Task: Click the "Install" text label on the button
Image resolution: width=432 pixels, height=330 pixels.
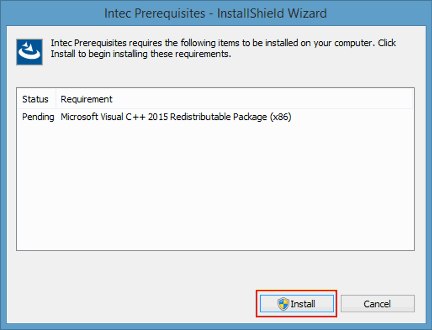Action: (303, 304)
